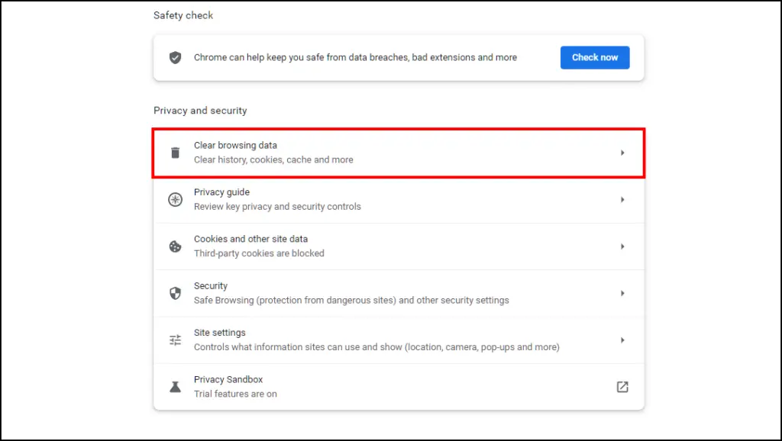Click the flask icon for Privacy Sandbox
This screenshot has width=782, height=441.
tap(175, 387)
